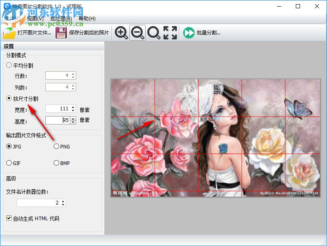
Task: Zoom in with the plus magnifier
Action: pyautogui.click(x=121, y=33)
